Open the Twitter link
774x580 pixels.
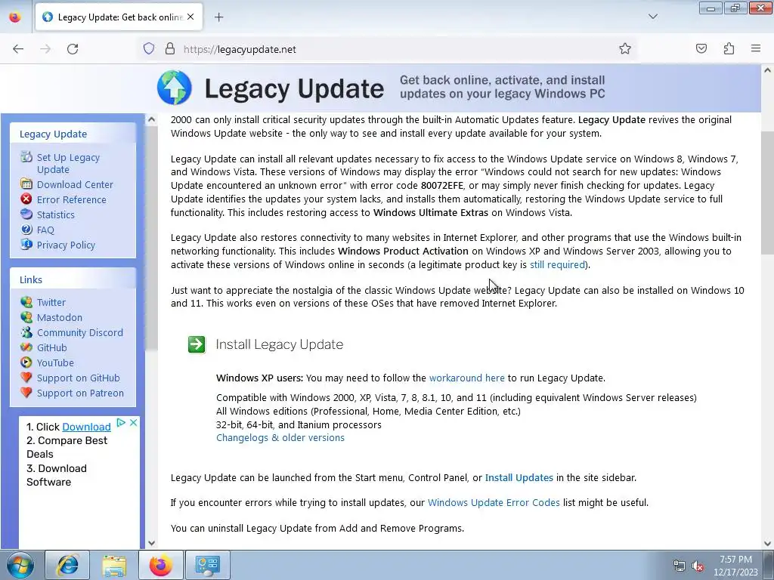tap(51, 302)
